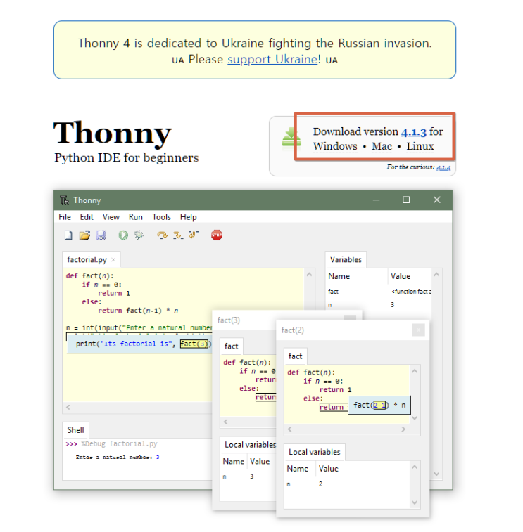Click the Open file folder icon
Screen dimensions: 523x532
[x=84, y=235]
